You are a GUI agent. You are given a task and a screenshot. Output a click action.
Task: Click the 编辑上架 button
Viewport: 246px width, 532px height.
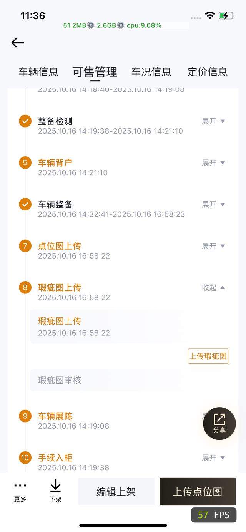click(116, 492)
